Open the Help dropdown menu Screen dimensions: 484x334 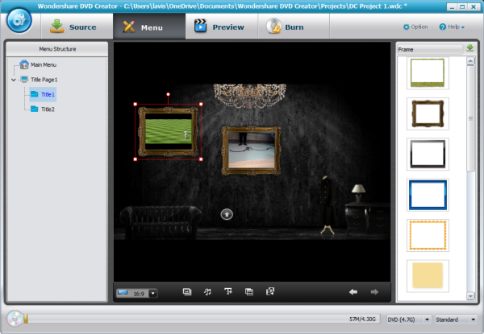click(x=452, y=27)
